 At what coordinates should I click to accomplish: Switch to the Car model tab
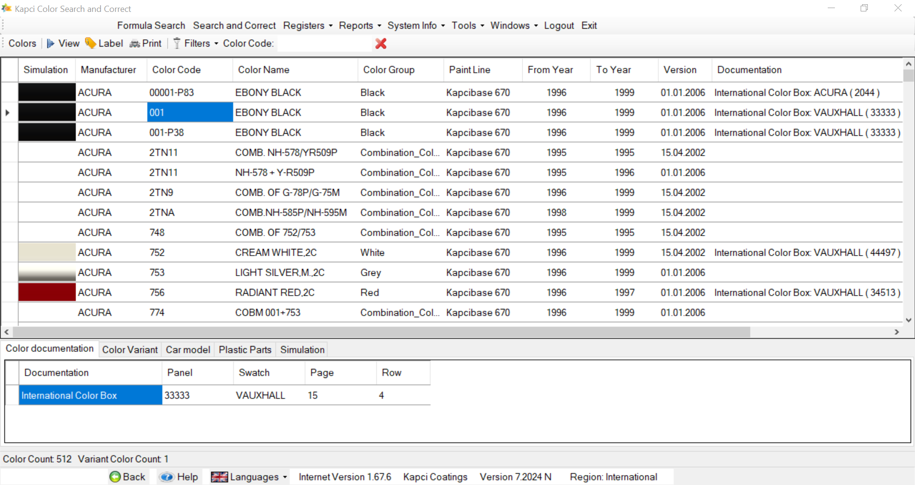187,349
